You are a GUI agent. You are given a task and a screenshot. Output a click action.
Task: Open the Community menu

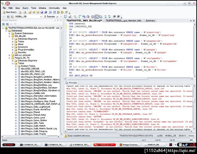(x=54, y=8)
